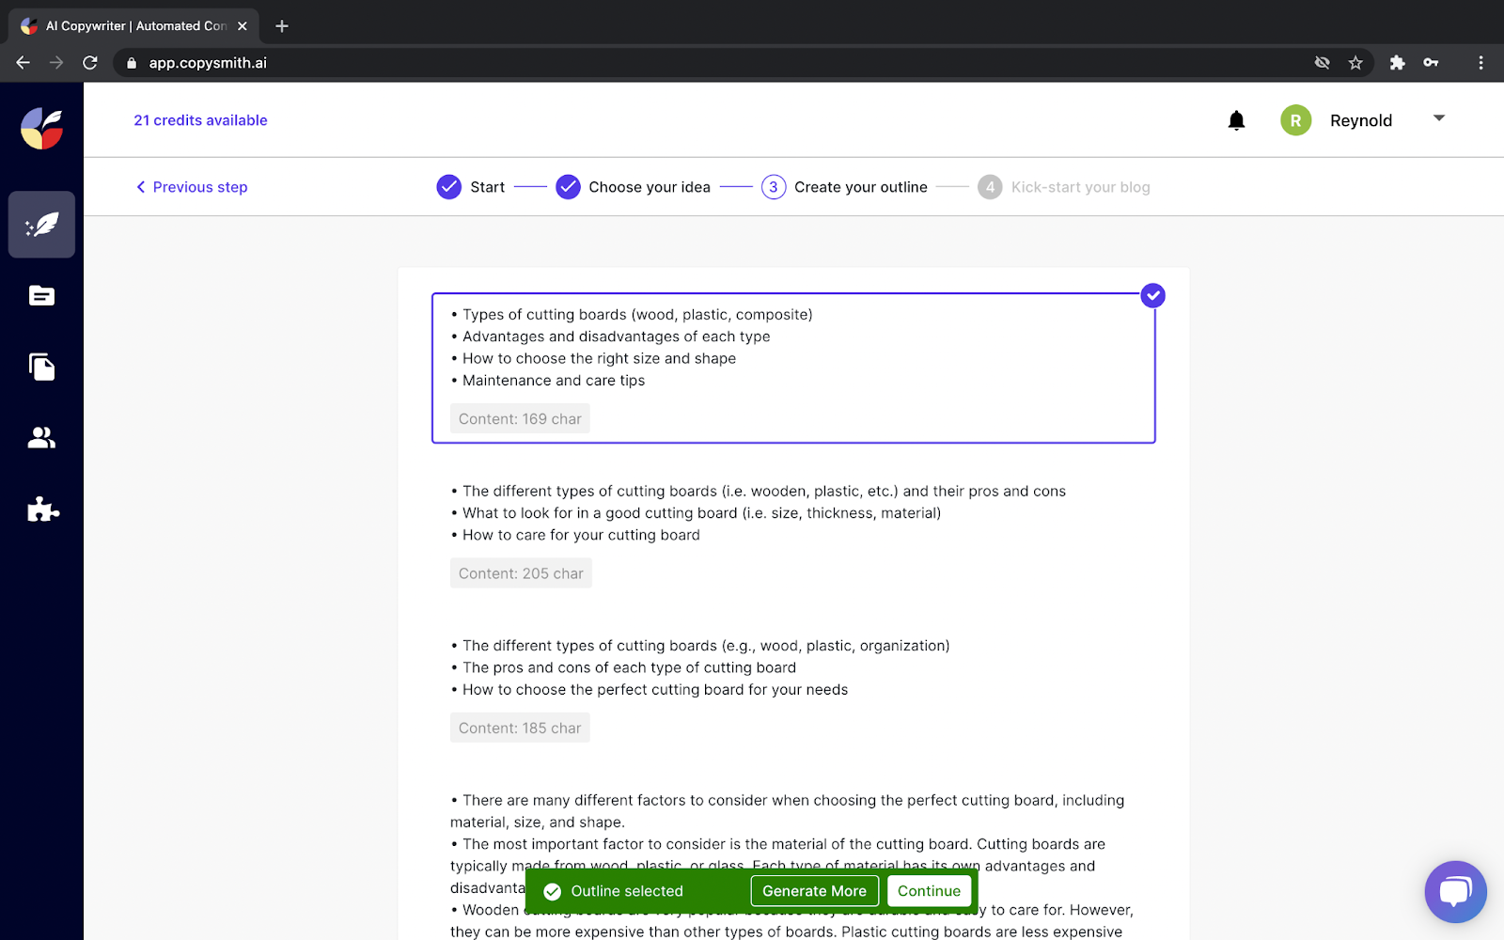1504x940 pixels.
Task: Click 'Advantages and disadvantages of each type'
Action: tap(610, 337)
